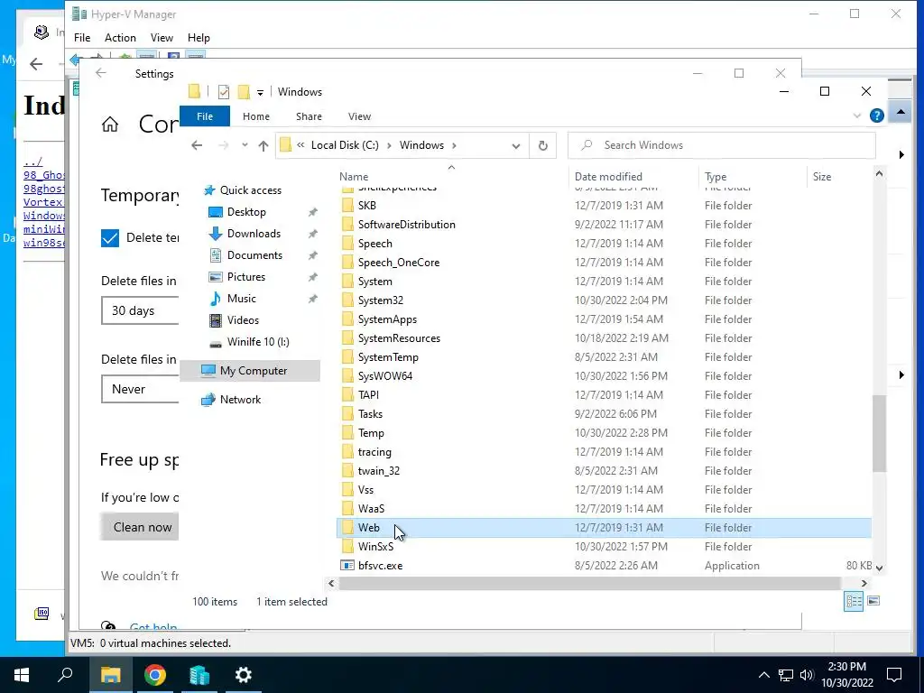924x693 pixels.
Task: Switch to the Home ribbon tab
Action: tap(255, 116)
